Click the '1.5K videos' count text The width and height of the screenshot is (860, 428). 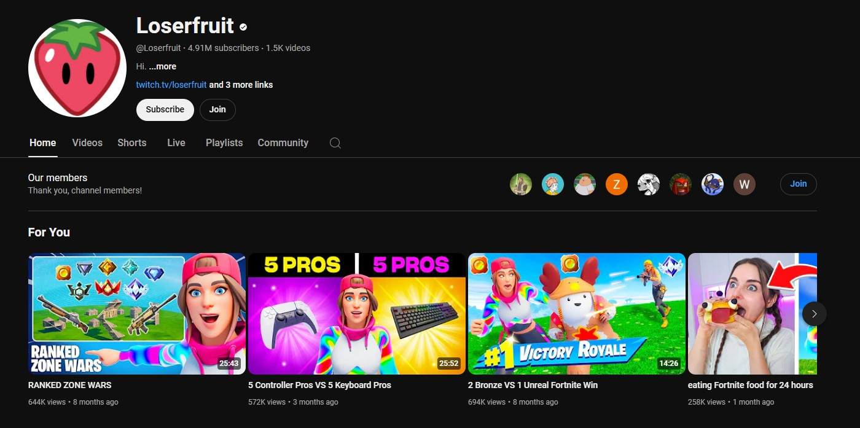click(x=288, y=48)
